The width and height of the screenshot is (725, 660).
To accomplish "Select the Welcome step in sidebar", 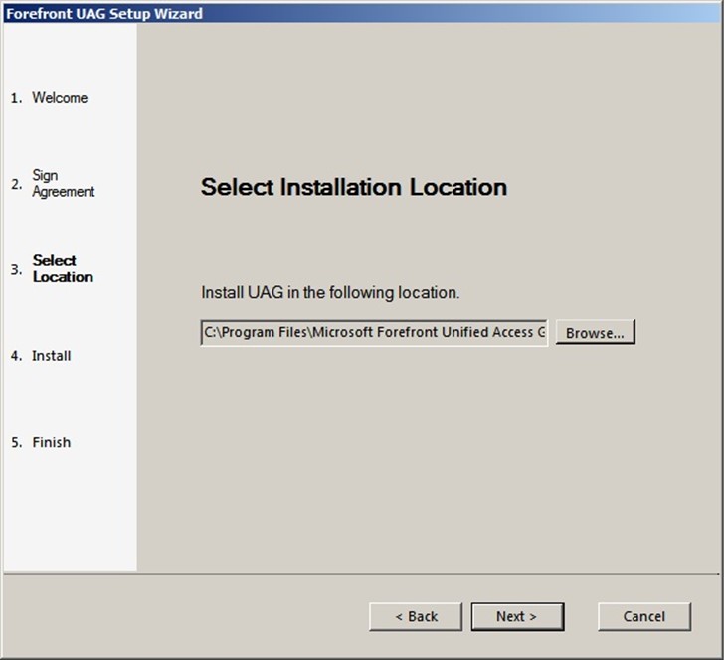I will tap(60, 98).
